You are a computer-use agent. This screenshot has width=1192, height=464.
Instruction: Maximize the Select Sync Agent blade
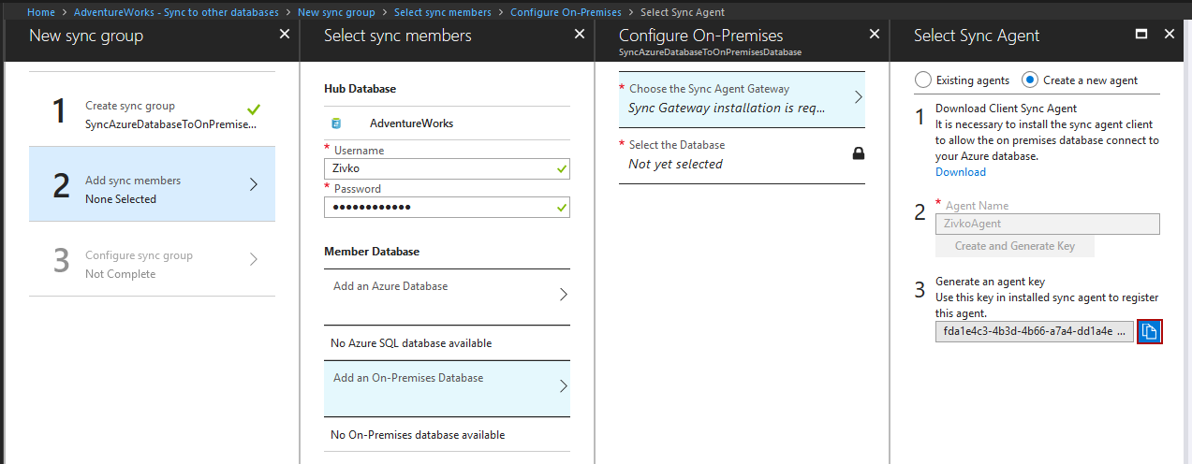coord(1140,34)
